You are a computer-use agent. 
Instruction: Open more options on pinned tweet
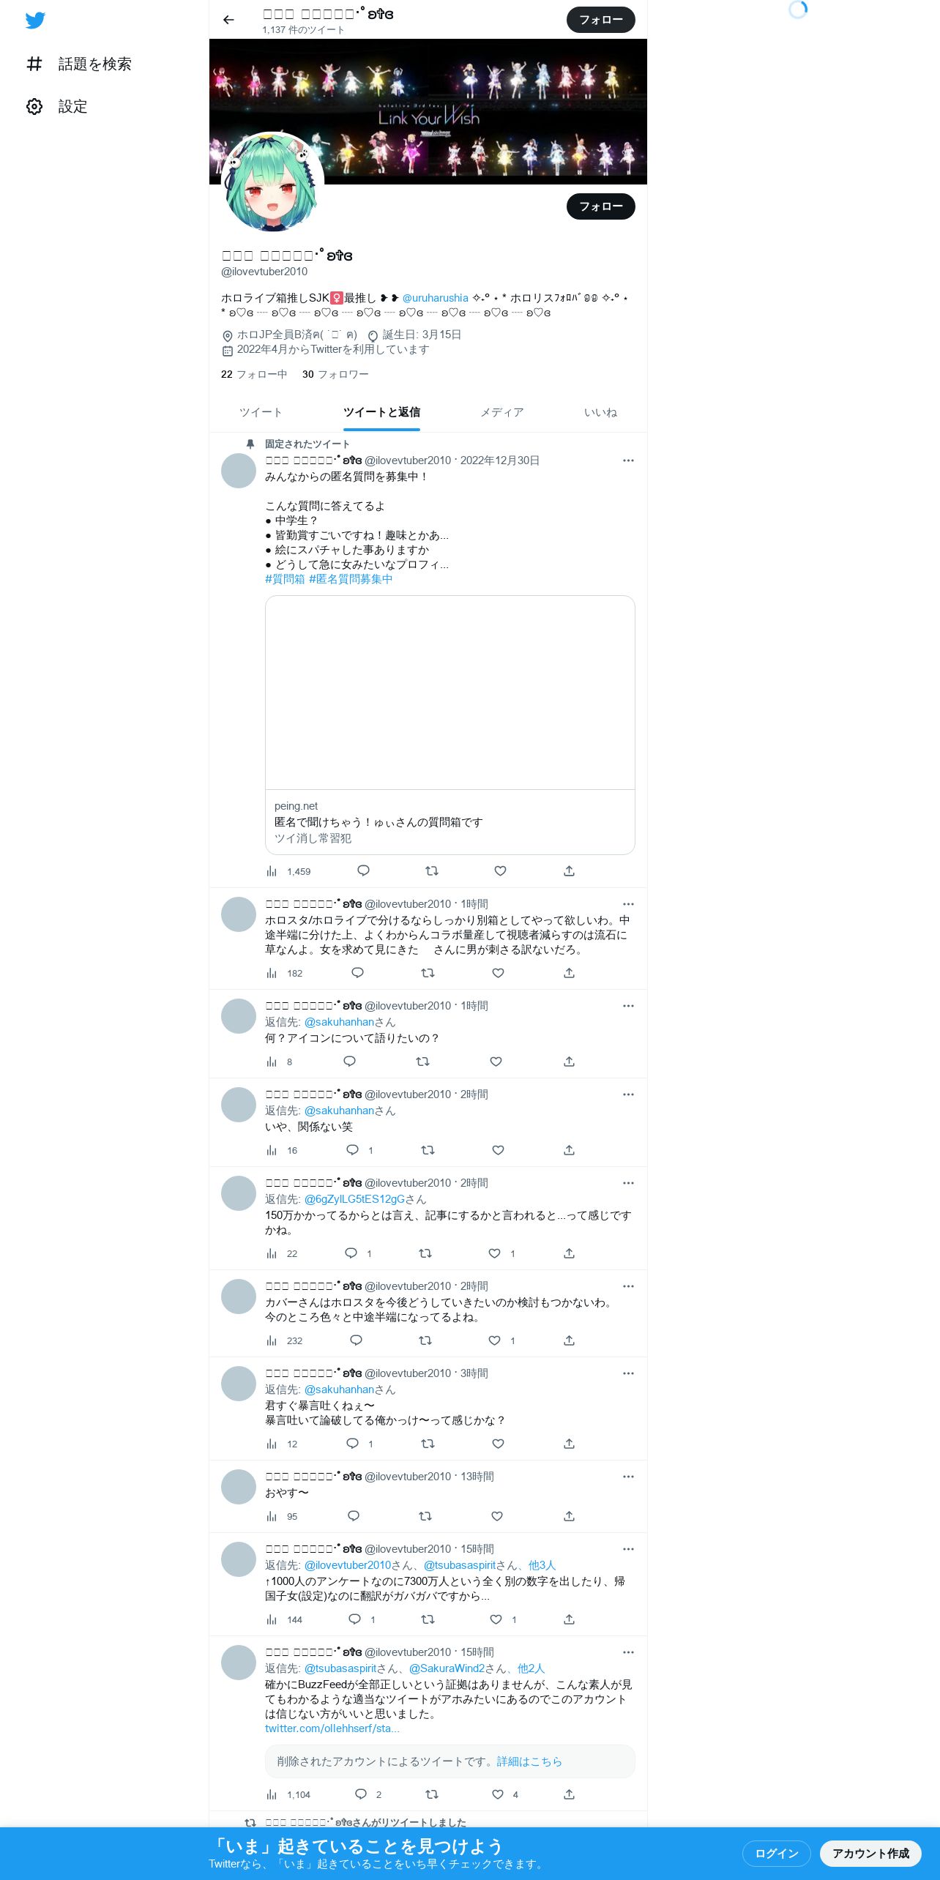click(x=628, y=460)
